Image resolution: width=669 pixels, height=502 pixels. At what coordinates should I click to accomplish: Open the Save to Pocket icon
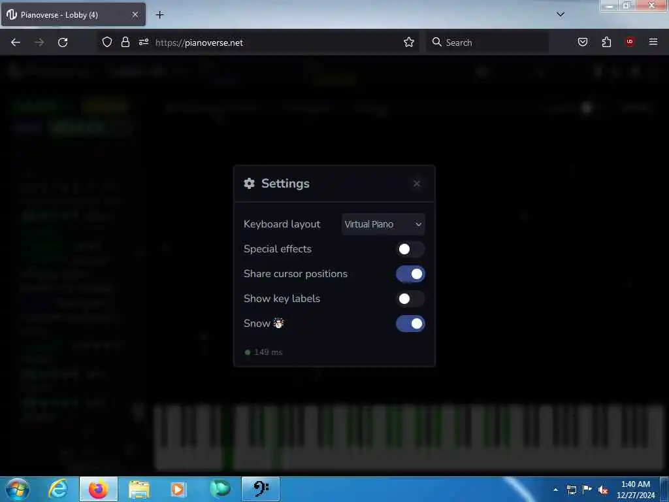pos(582,42)
